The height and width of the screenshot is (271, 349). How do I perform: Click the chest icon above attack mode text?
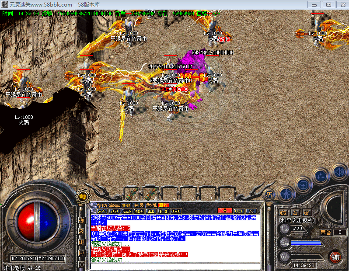[x=307, y=212]
